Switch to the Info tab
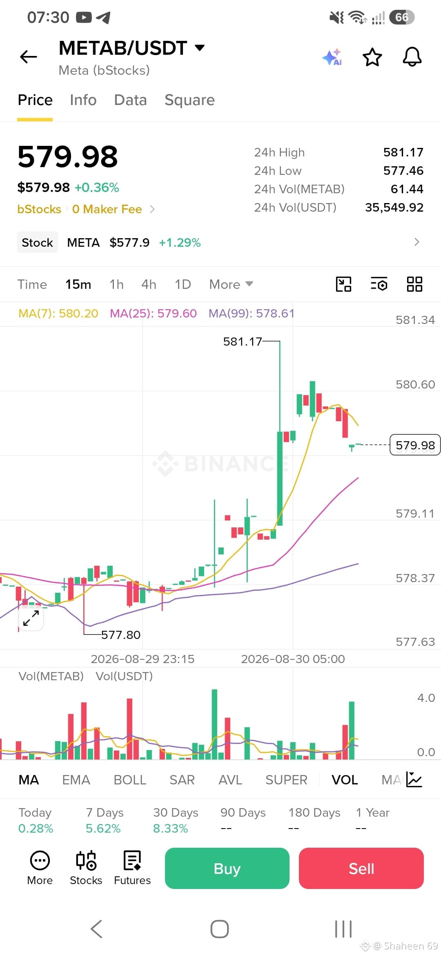Viewport: 441px width, 956px height. tap(83, 100)
